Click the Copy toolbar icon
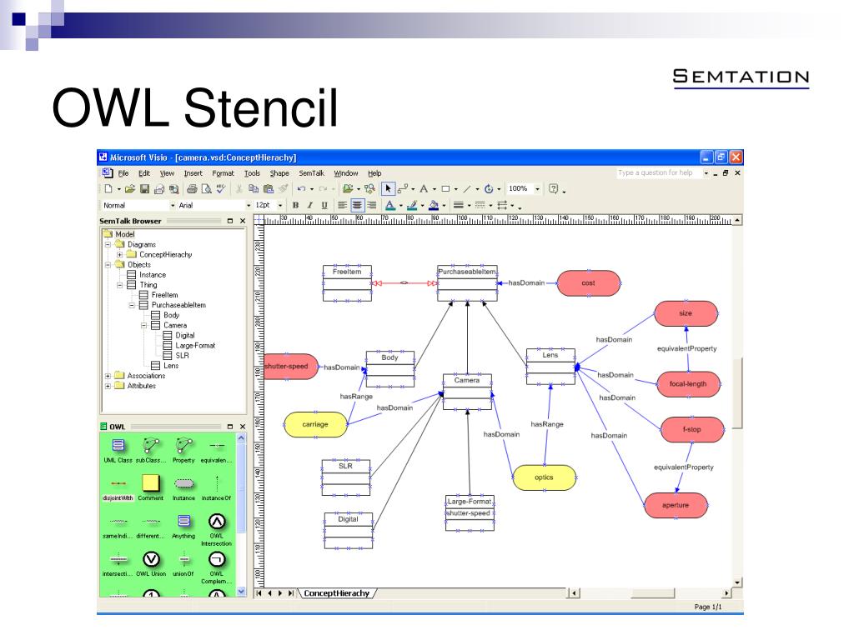 (254, 189)
